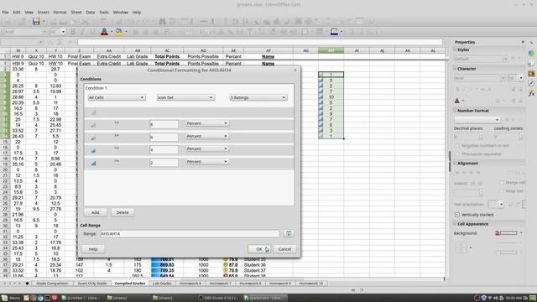The height and width of the screenshot is (302, 537).
Task: Open the Sheet menu
Action: [x=76, y=12]
